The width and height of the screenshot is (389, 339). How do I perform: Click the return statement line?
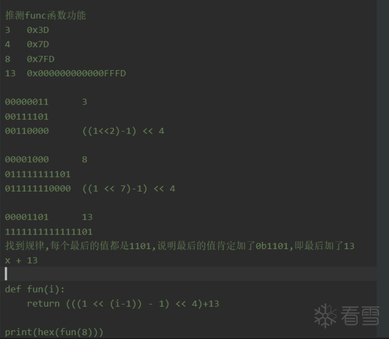point(123,303)
